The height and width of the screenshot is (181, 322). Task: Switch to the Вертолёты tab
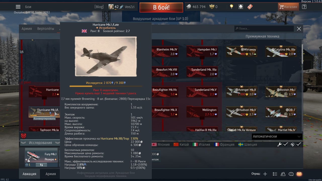(46, 29)
